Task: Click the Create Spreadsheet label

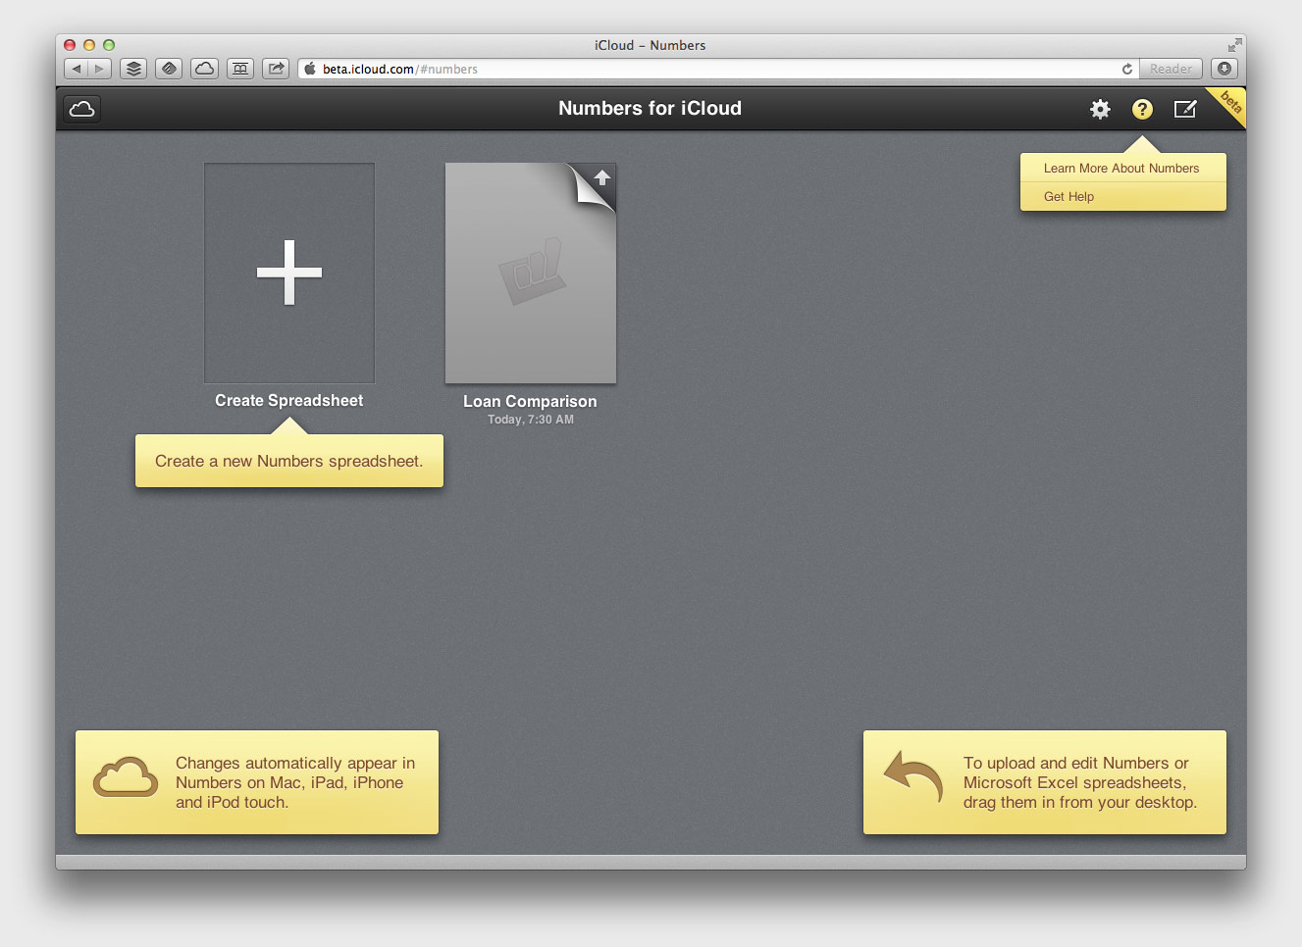Action: (x=289, y=400)
